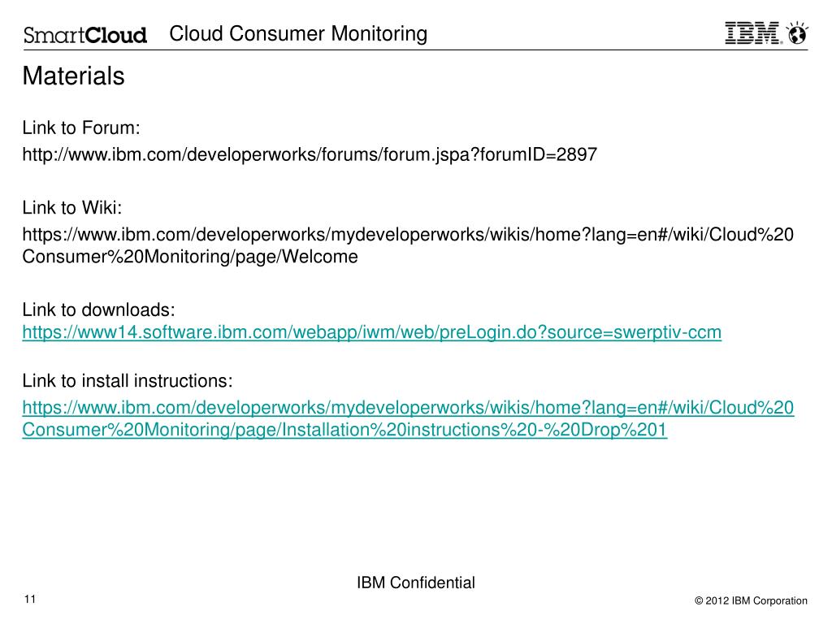Image resolution: width=832 pixels, height=624 pixels.
Task: Click the 2012 IBM Corporation copyright
Action: [756, 600]
